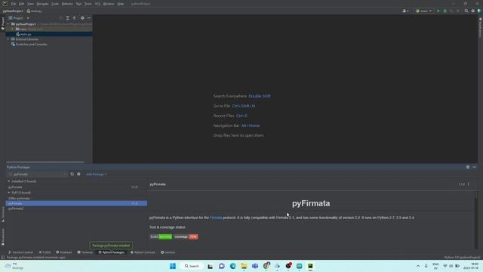Select the highlighted pyFirmata PyPI result
This screenshot has height=272, width=483.
76,203
